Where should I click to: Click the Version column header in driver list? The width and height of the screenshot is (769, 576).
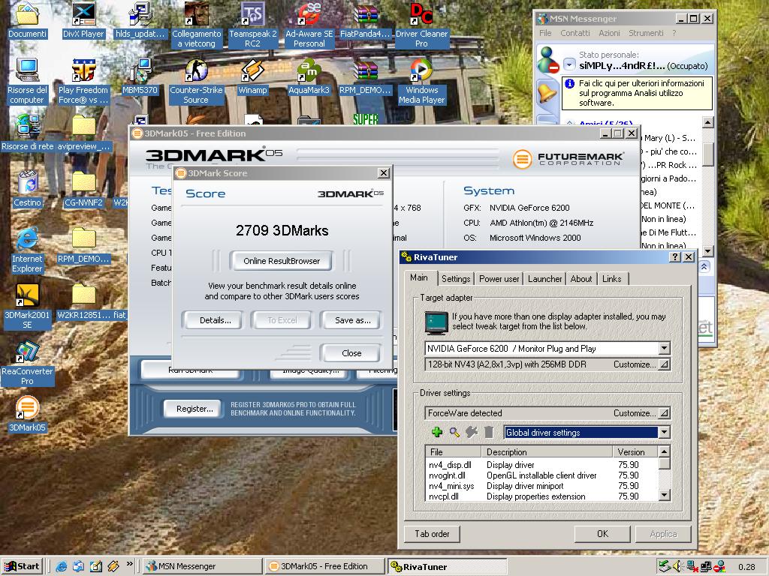[x=635, y=451]
